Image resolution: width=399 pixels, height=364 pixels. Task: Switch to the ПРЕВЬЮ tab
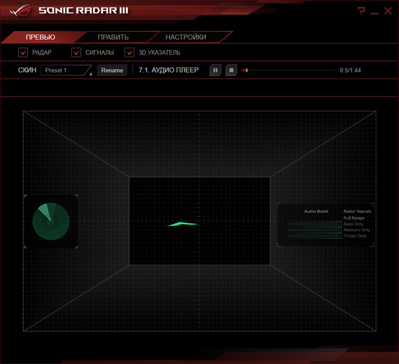click(x=40, y=37)
